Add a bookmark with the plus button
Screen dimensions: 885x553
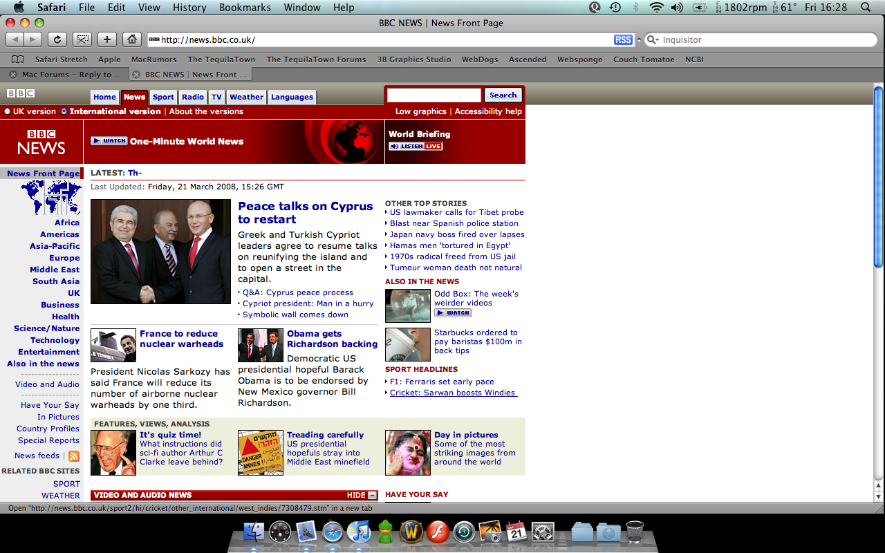click(107, 39)
